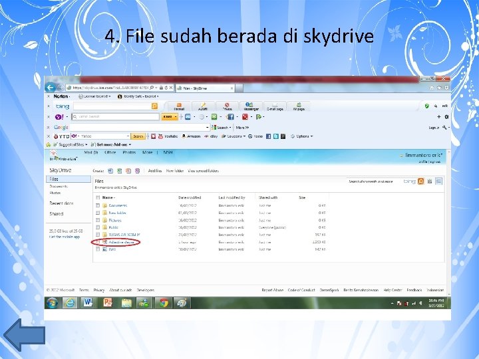Click the Add files link
The height and width of the screenshot is (359, 479).
155,171
